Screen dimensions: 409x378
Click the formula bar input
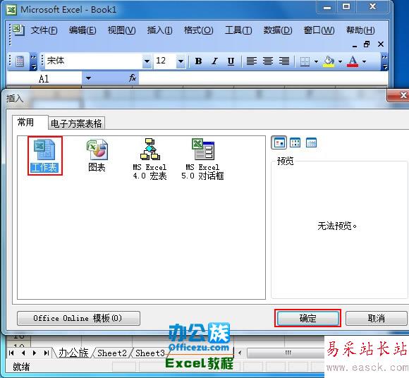tap(264, 78)
